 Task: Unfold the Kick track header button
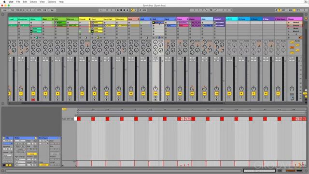tap(151, 19)
